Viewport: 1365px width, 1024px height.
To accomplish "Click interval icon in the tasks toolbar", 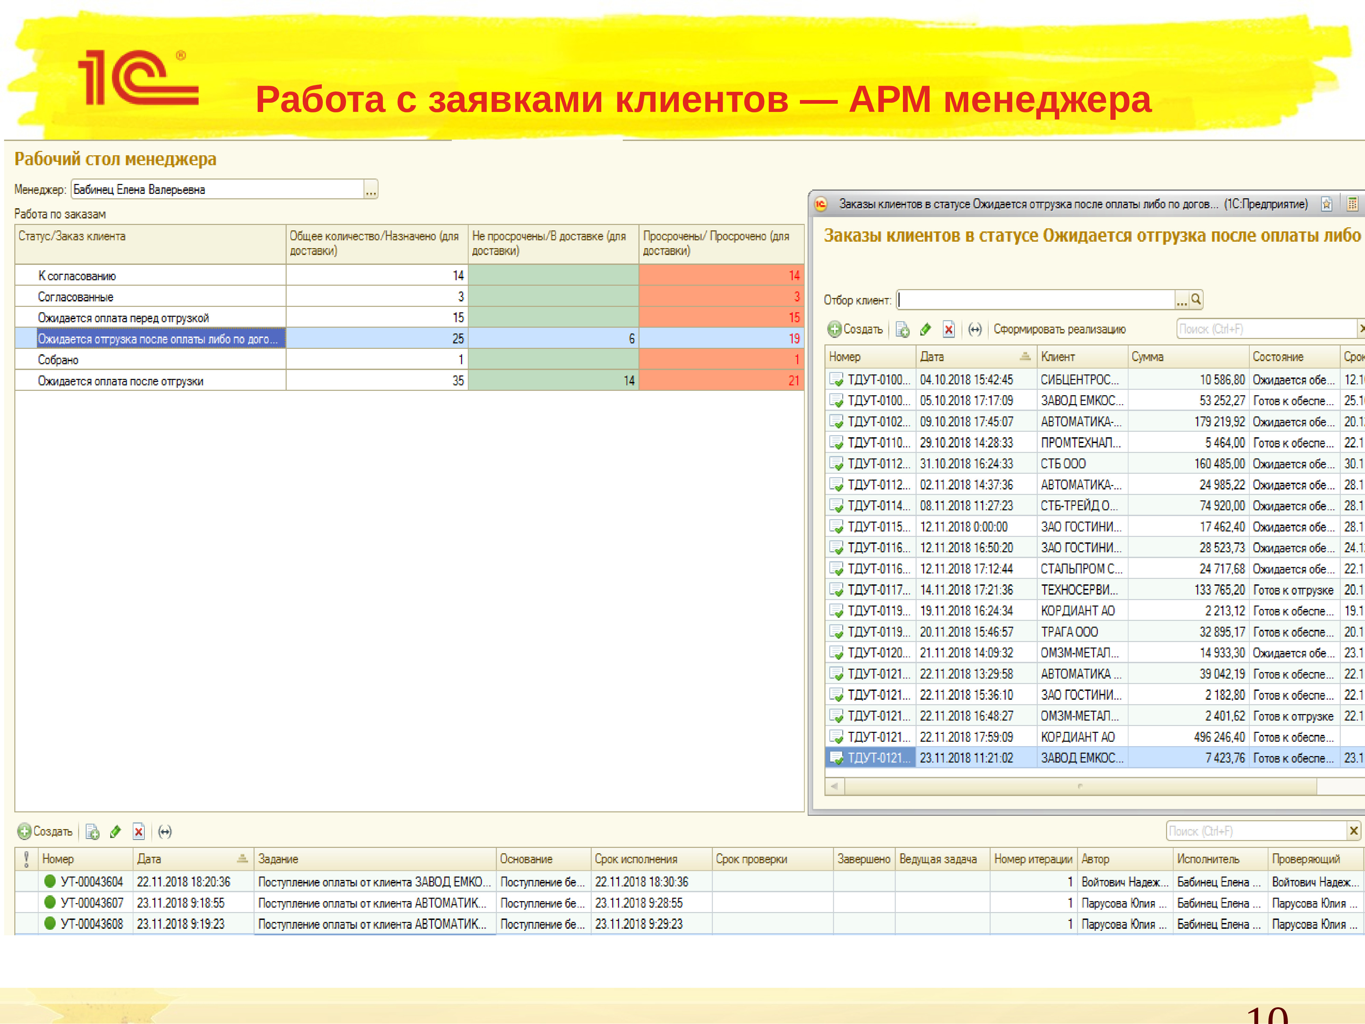I will (x=165, y=832).
